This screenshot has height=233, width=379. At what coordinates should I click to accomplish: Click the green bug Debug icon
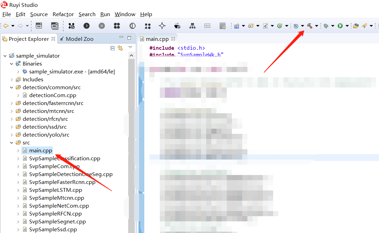click(x=326, y=26)
